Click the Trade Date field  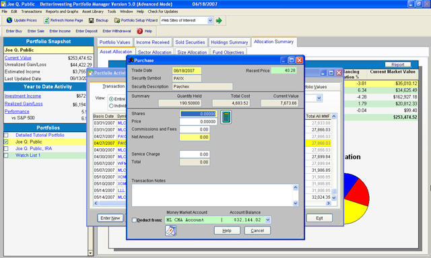click(x=187, y=71)
